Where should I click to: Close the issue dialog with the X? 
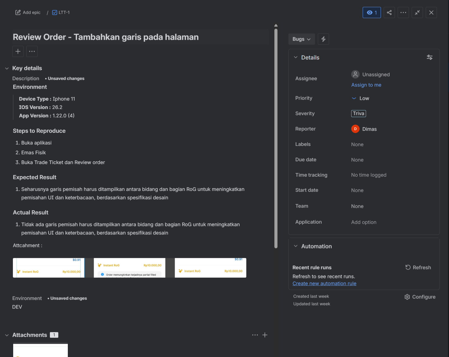point(431,12)
